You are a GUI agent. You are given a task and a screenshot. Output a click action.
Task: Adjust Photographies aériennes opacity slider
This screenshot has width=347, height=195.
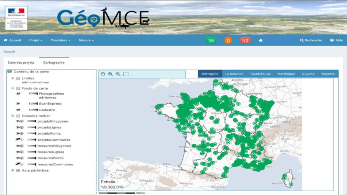pyautogui.click(x=33, y=94)
